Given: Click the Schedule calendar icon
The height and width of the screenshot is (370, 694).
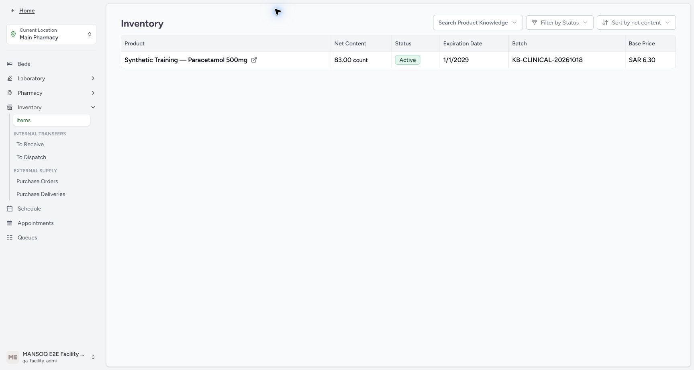Looking at the screenshot, I should coord(10,209).
